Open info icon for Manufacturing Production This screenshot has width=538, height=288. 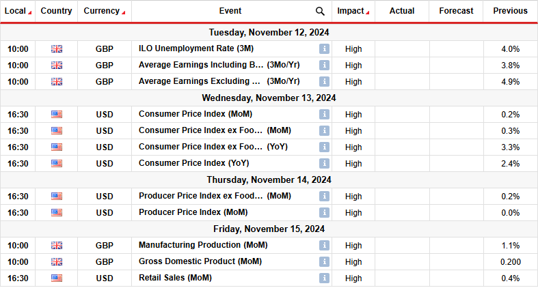(324, 246)
